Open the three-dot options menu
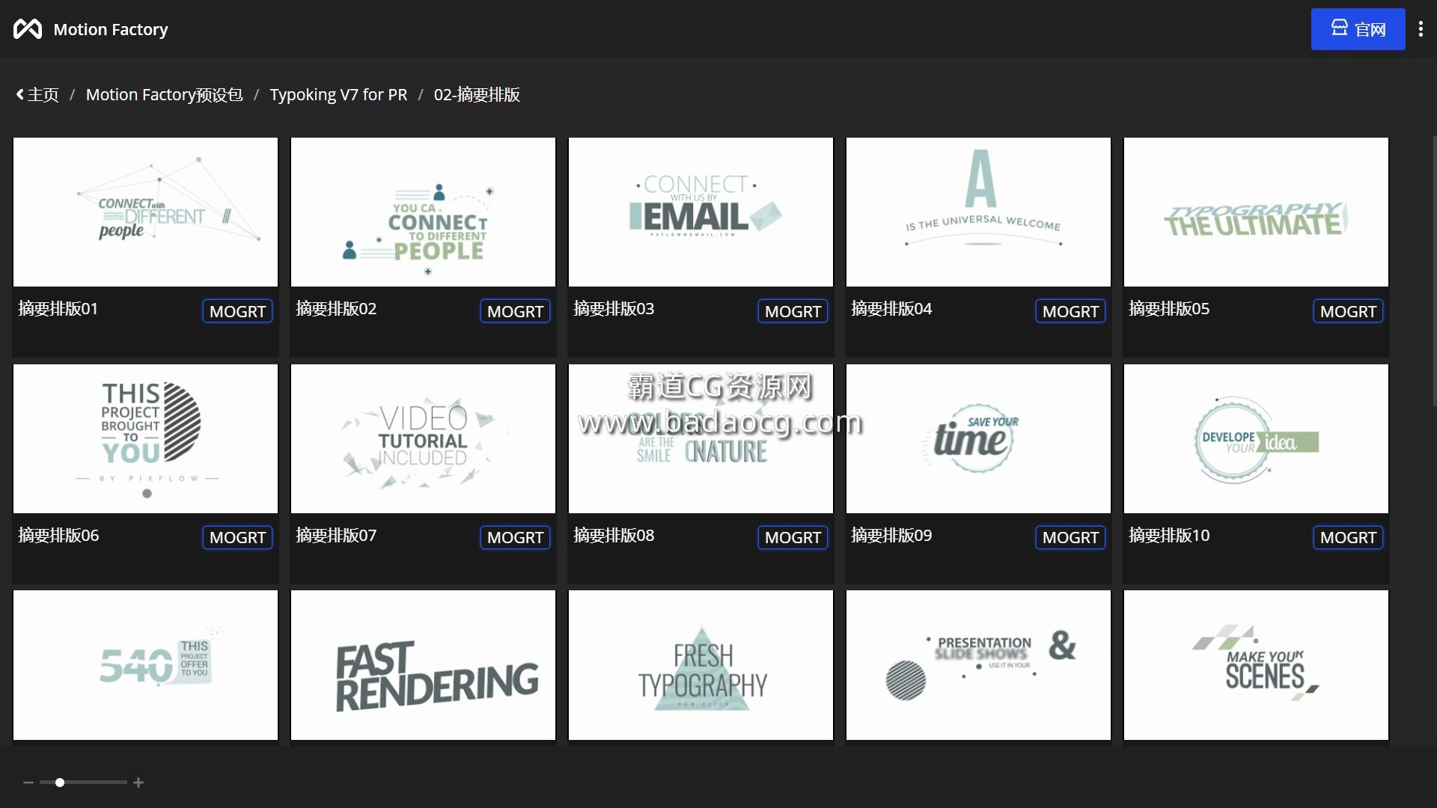The height and width of the screenshot is (808, 1437). click(x=1421, y=29)
